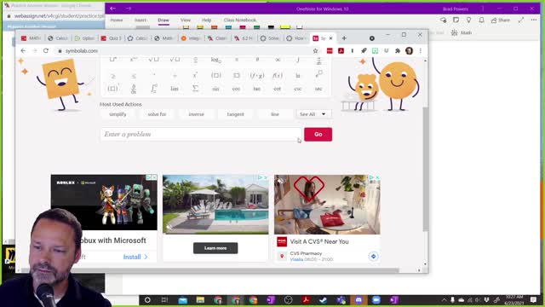Choose the simplify action
545x307 pixels.
pyautogui.click(x=118, y=114)
